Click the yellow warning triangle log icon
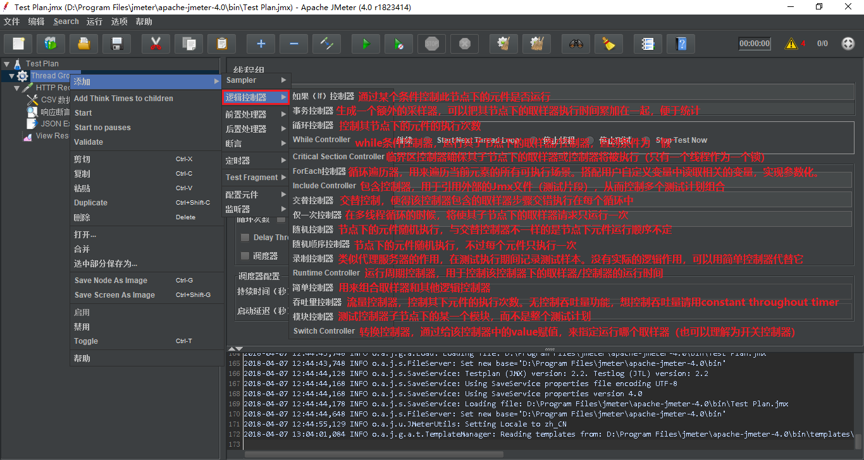Viewport: 864px width, 460px height. click(x=791, y=44)
